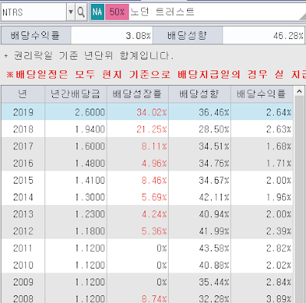Select the 2016 year cell
306x303 pixels.
[23, 163]
